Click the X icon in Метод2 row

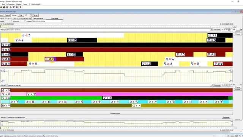(223, 85)
